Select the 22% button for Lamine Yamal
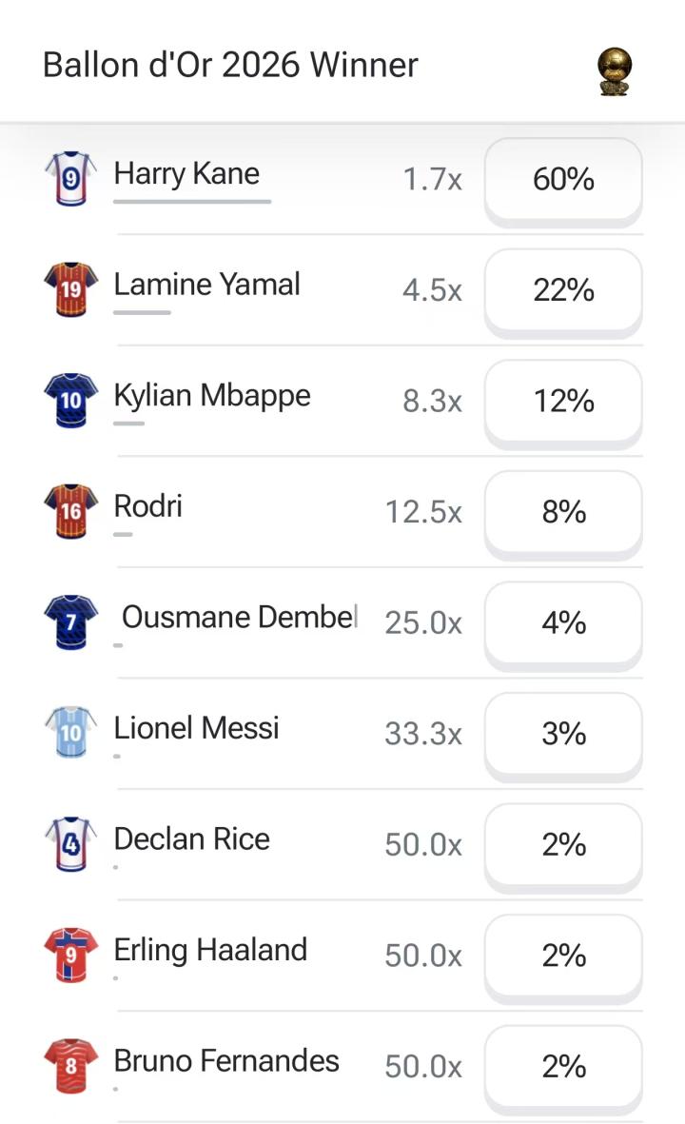The height and width of the screenshot is (1124, 685). tap(563, 290)
